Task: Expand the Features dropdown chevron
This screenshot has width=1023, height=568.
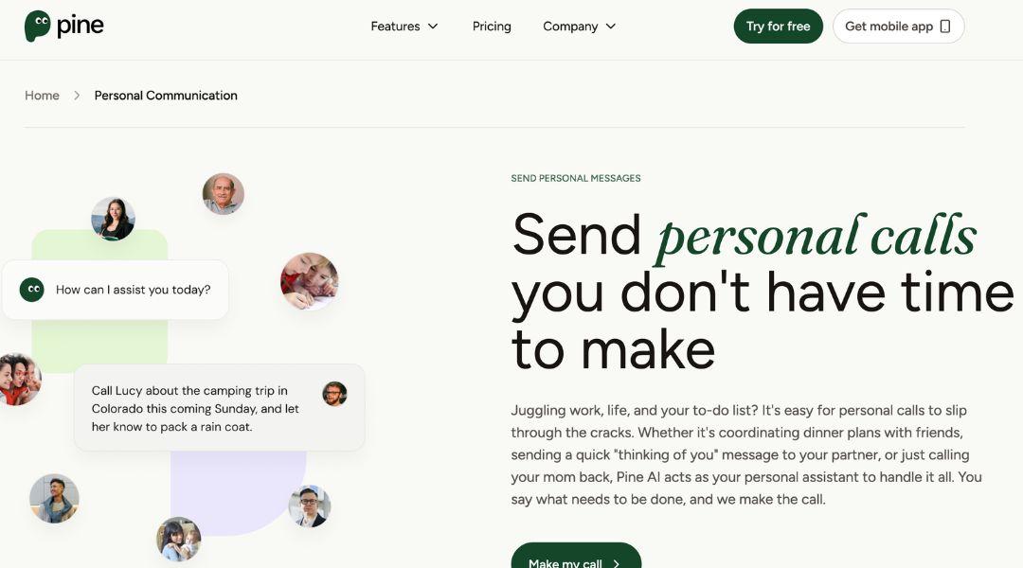Action: click(433, 27)
